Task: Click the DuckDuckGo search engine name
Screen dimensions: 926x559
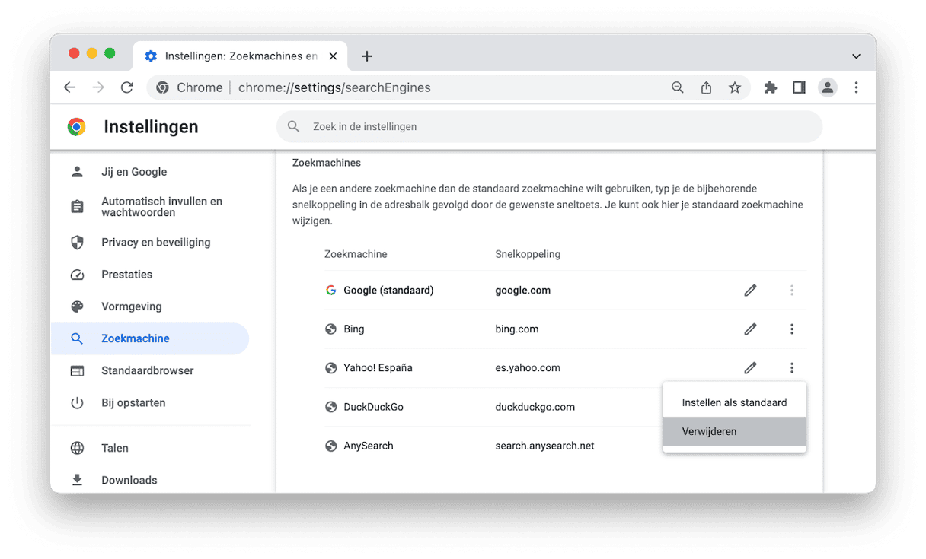Action: (x=373, y=407)
